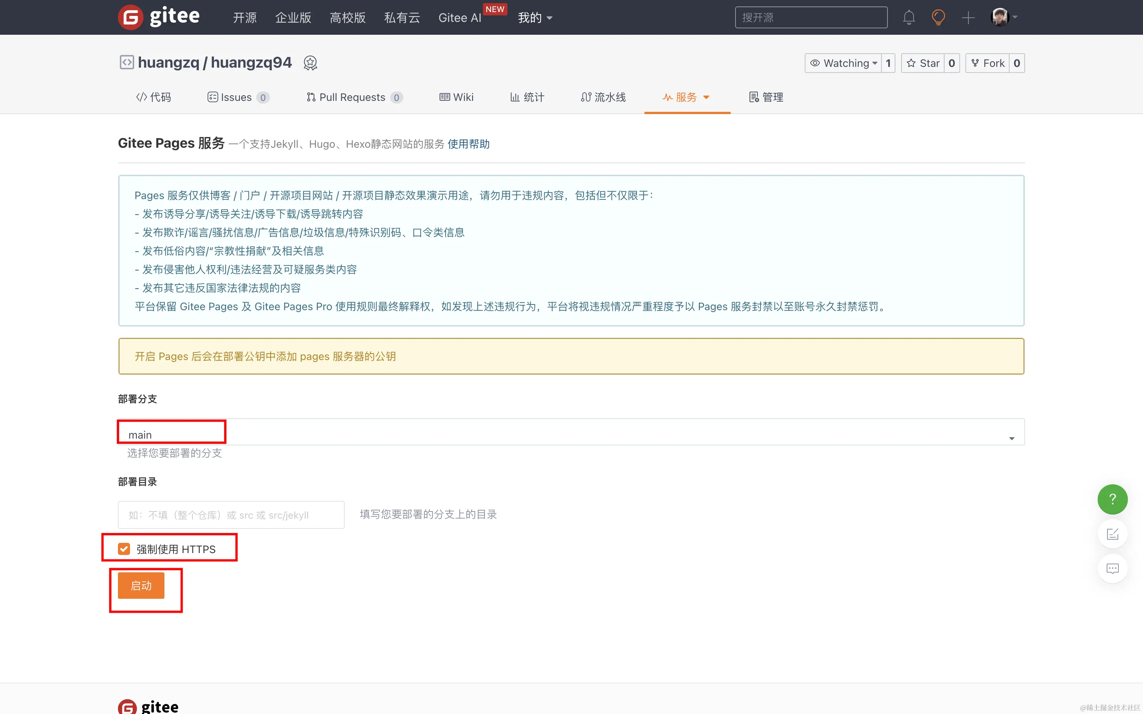Screen dimensions: 1143x714
Task: Focus the 搜开源 search field
Action: [x=811, y=17]
